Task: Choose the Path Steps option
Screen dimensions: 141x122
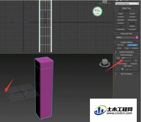Action: [x=122, y=66]
